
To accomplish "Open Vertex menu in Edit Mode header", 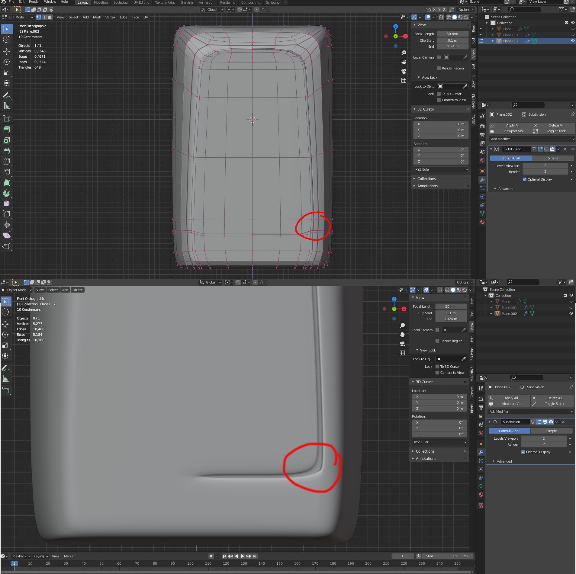I will tap(110, 17).
